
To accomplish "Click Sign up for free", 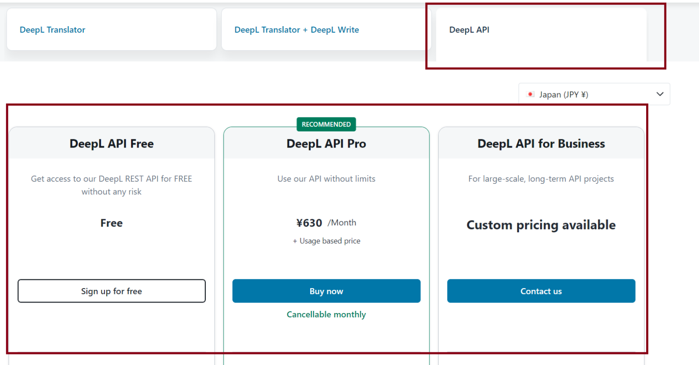I will [111, 291].
